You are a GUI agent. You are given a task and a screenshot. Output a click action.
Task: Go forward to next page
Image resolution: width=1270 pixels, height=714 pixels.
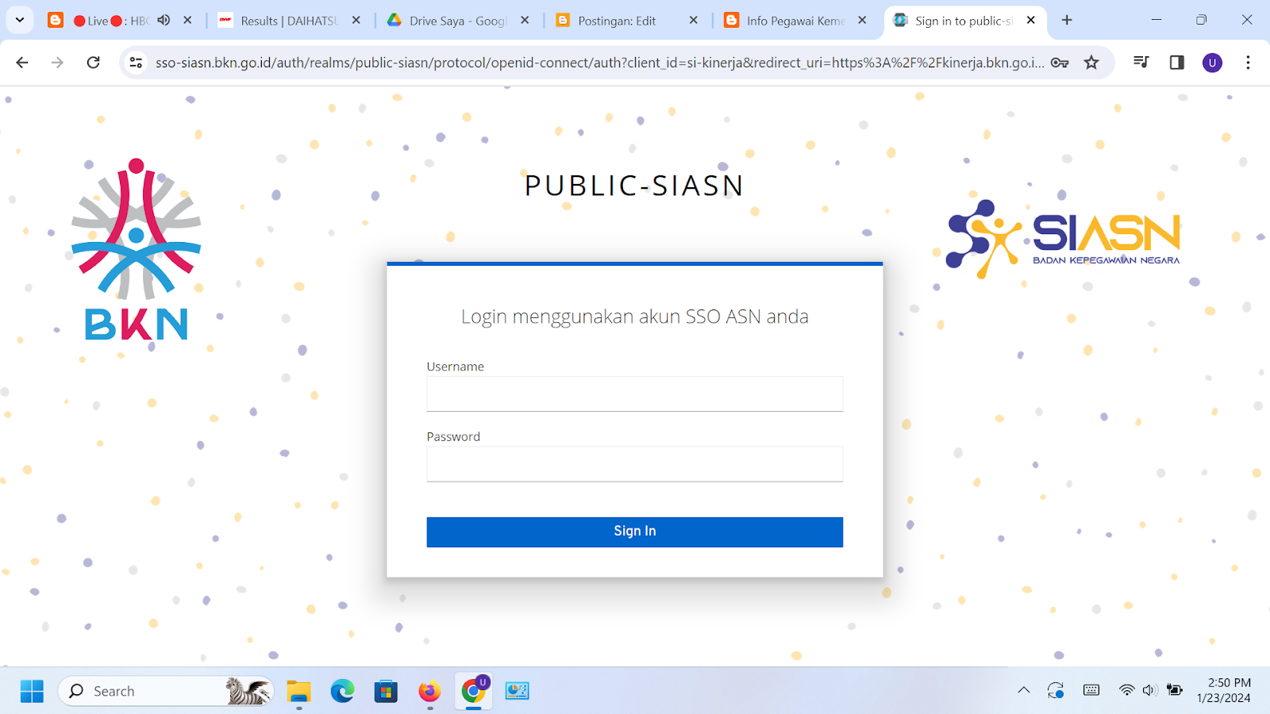point(57,63)
